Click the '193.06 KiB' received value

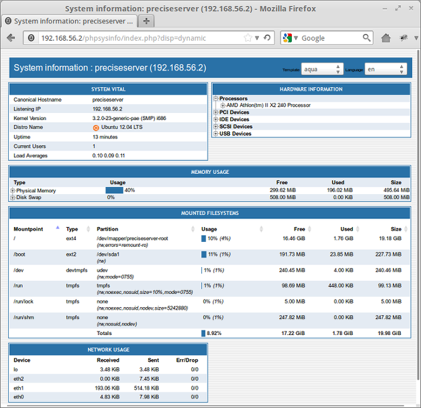[x=107, y=388]
